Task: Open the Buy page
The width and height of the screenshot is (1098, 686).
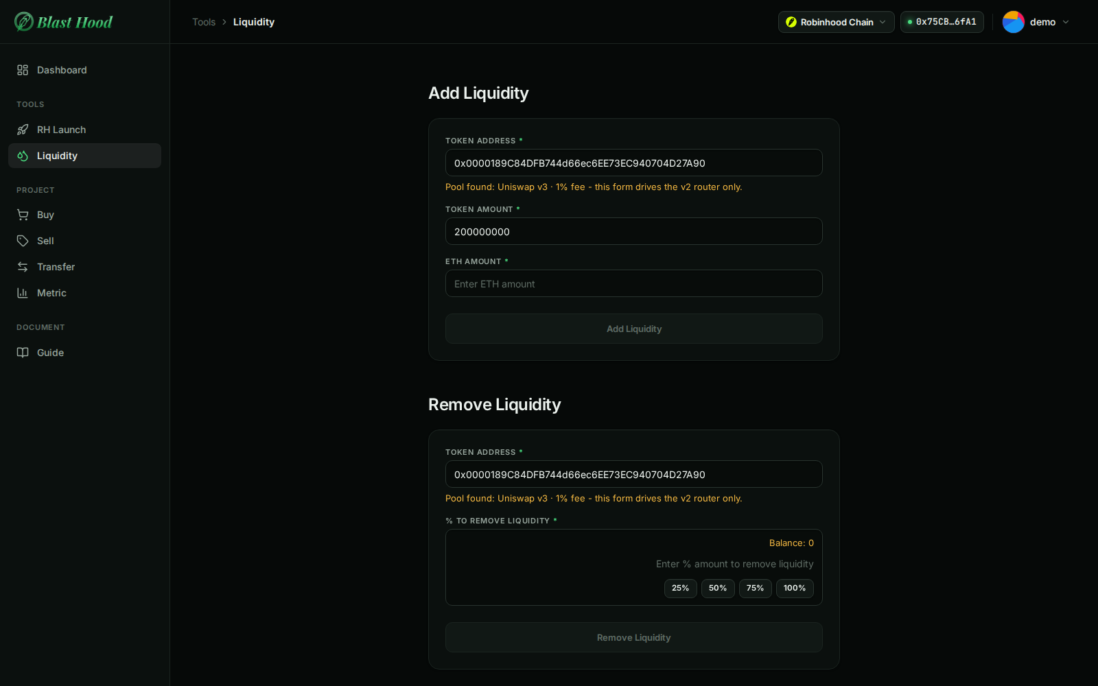Action: 84,215
